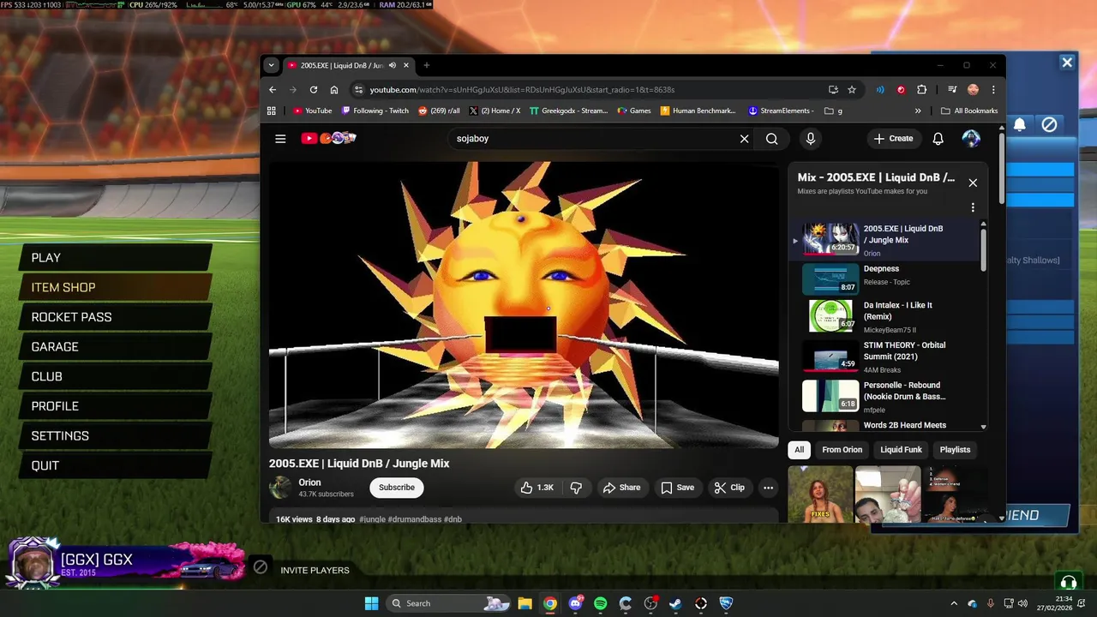The height and width of the screenshot is (617, 1097).
Task: Open the YouTube account avatar menu
Action: tap(971, 139)
